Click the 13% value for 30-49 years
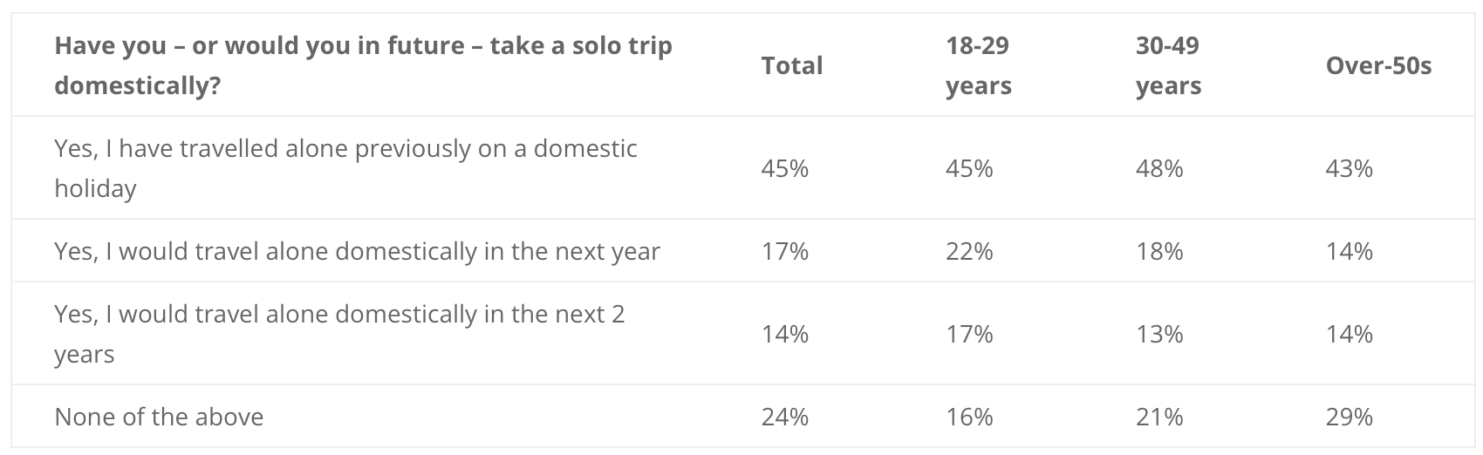Viewport: 1483px width, 455px height. (1159, 334)
